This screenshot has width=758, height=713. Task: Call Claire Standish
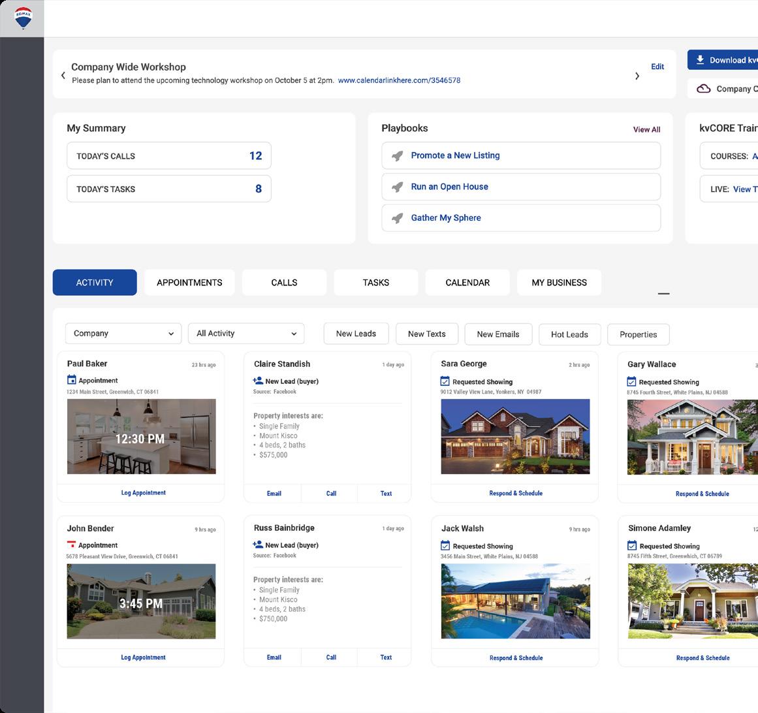click(x=331, y=494)
